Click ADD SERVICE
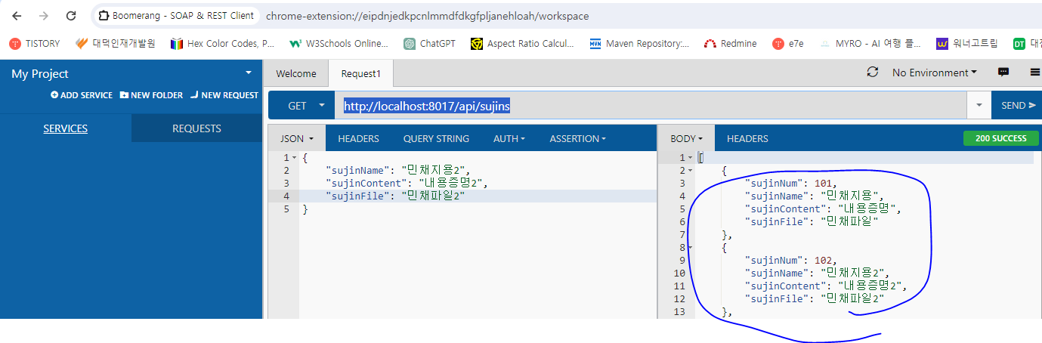The width and height of the screenshot is (1042, 343). tap(82, 95)
